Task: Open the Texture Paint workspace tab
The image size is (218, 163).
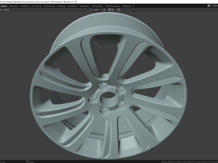Action: [50, 6]
